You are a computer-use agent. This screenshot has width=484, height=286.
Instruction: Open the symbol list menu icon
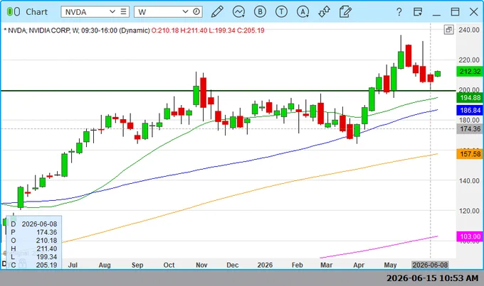[x=123, y=11]
